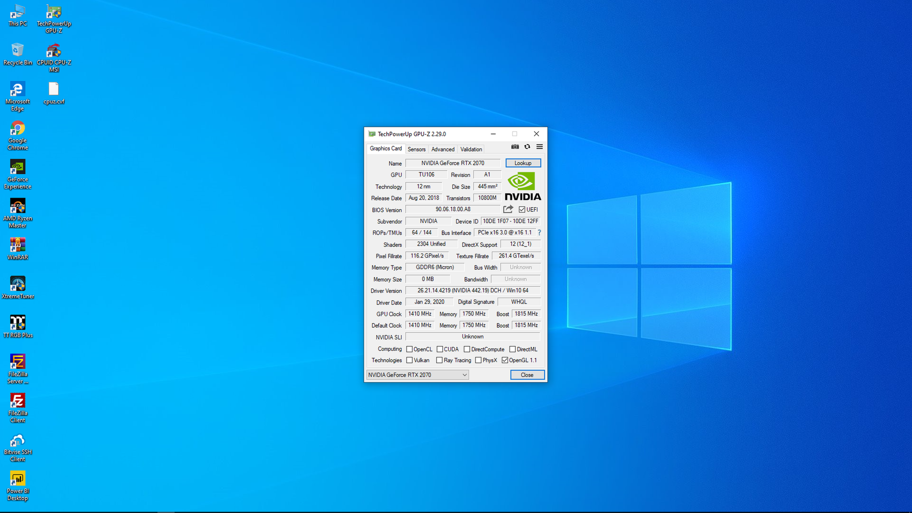Image resolution: width=912 pixels, height=513 pixels.
Task: Switch to the Validation tab
Action: (x=471, y=149)
